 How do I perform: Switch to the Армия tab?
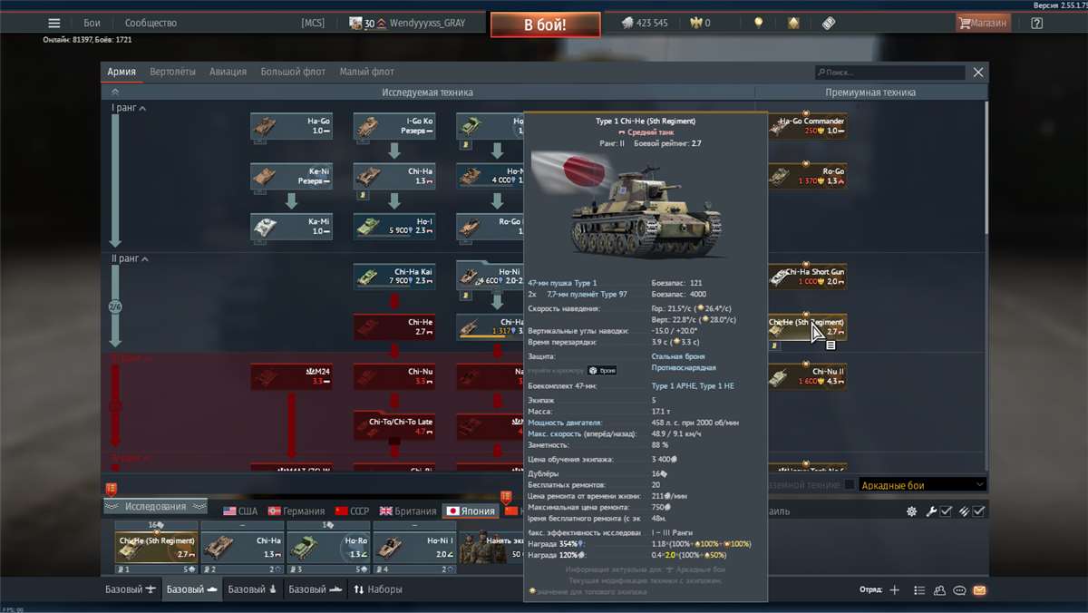pos(121,72)
